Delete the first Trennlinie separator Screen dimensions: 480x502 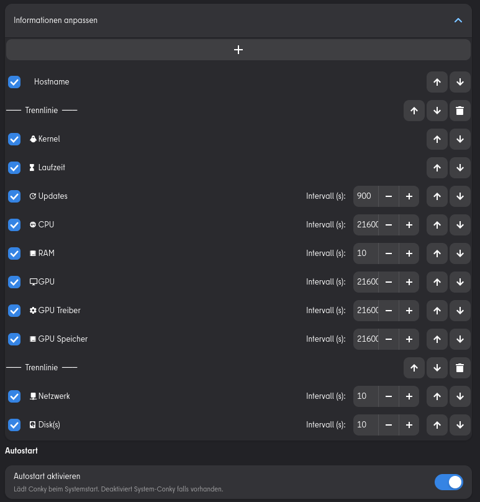pyautogui.click(x=460, y=111)
